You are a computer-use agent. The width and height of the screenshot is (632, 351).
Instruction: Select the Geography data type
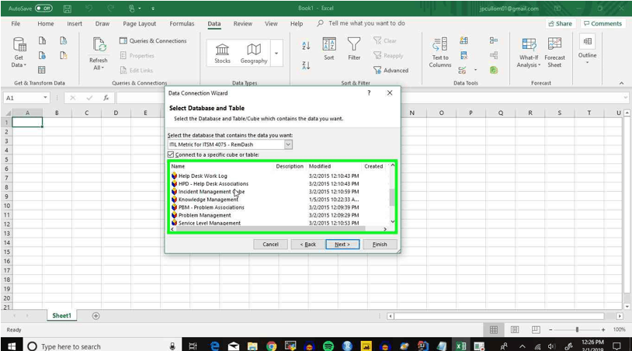(x=254, y=54)
